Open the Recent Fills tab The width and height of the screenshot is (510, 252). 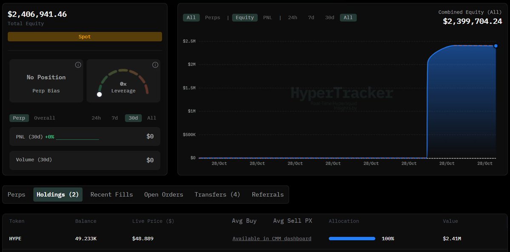coord(111,195)
